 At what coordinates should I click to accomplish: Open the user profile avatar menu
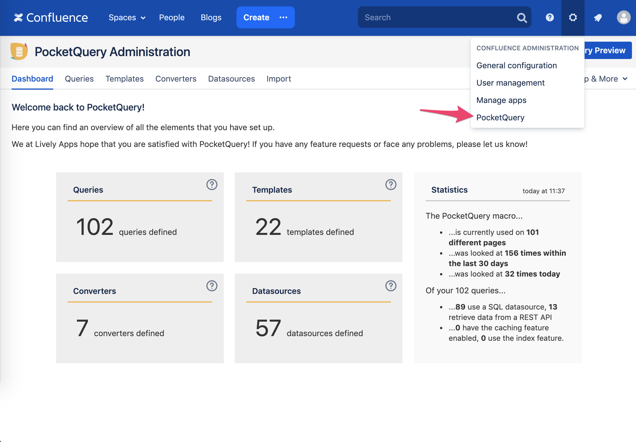click(x=624, y=18)
